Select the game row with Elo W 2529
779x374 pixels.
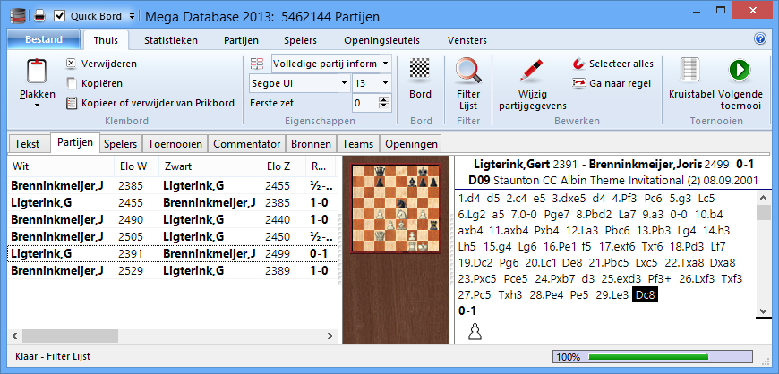(x=173, y=271)
